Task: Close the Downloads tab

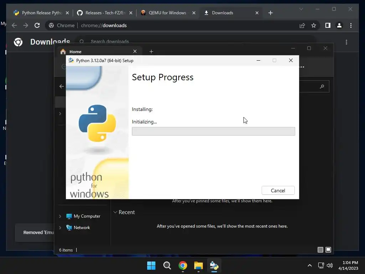Action: tap(257, 13)
